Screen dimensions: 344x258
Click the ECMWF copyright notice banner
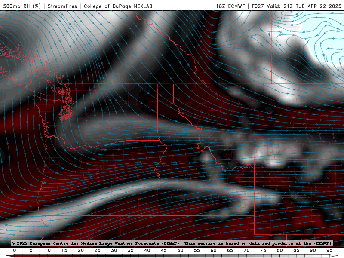(x=172, y=243)
